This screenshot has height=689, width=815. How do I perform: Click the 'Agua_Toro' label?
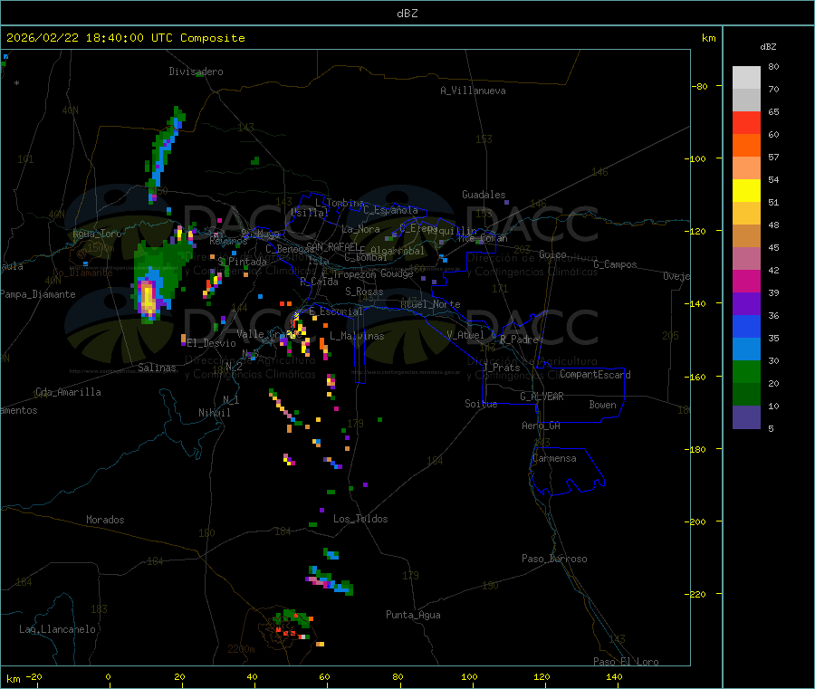97,234
